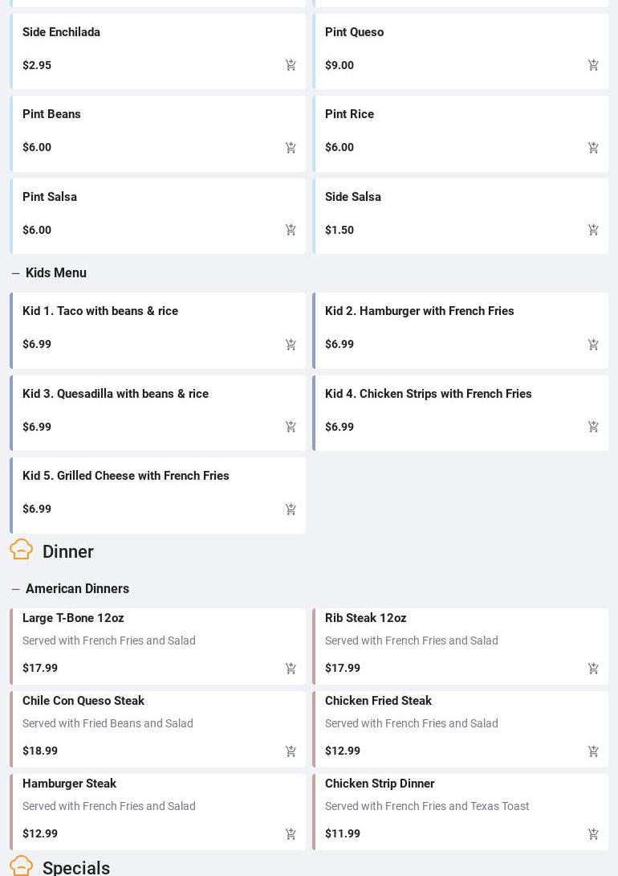Add Large T-Bone 12oz to cart
The image size is (618, 876).
click(291, 669)
